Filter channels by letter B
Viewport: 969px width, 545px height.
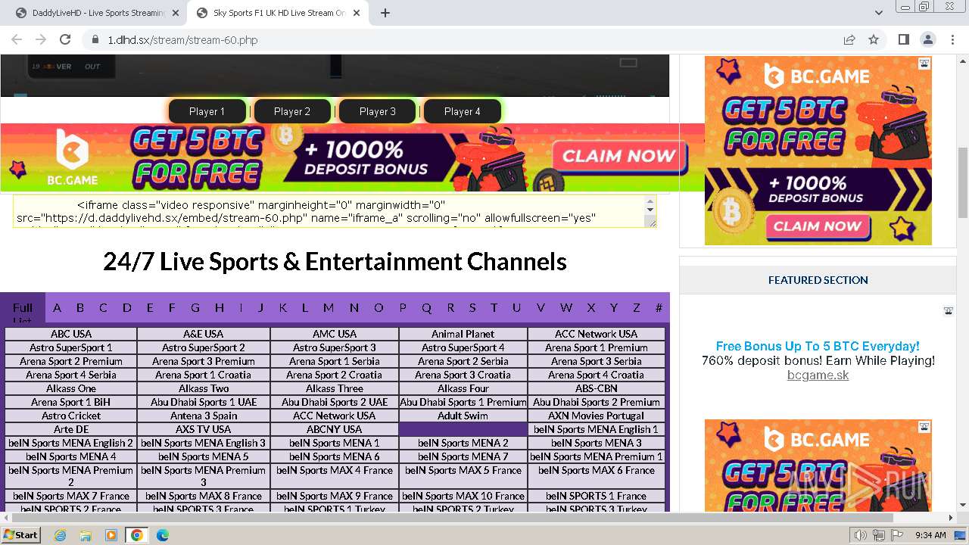tap(80, 307)
